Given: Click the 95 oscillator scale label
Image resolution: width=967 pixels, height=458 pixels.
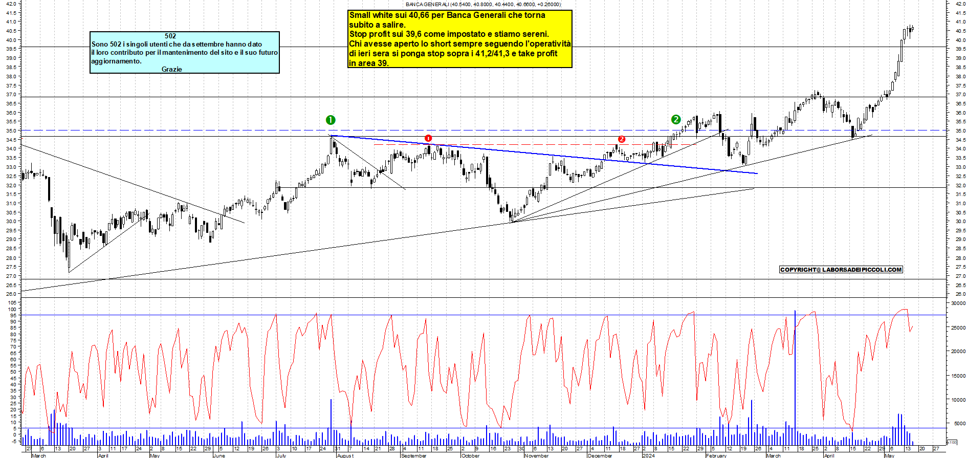Looking at the screenshot, I should coord(13,316).
